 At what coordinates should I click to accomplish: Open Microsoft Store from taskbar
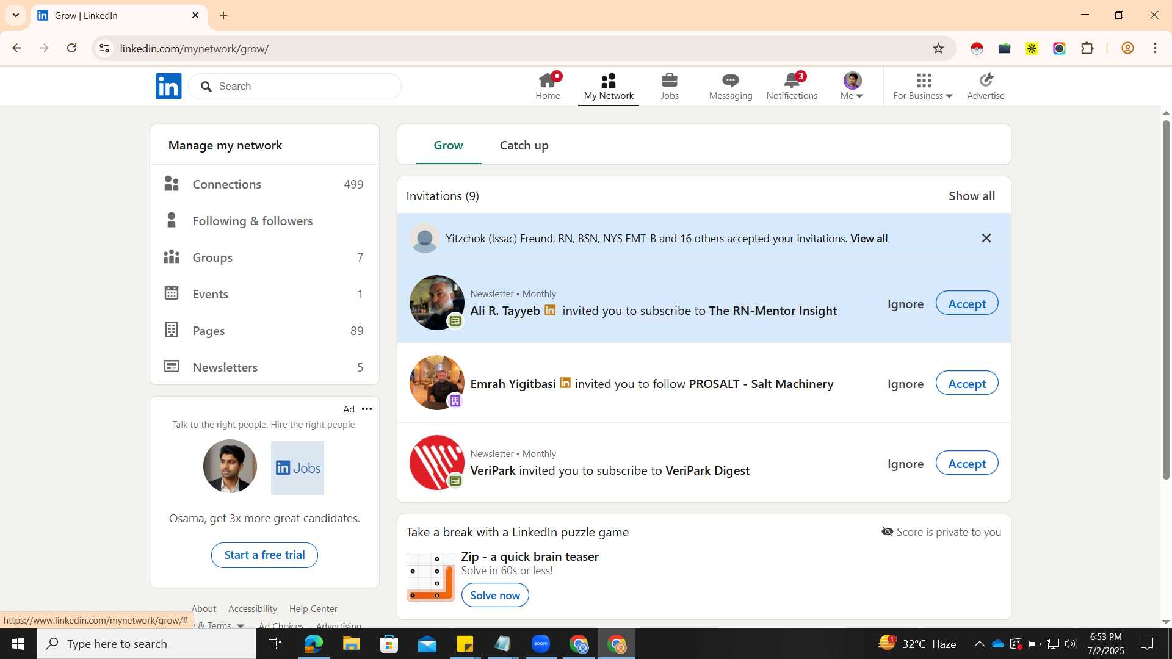click(x=389, y=644)
